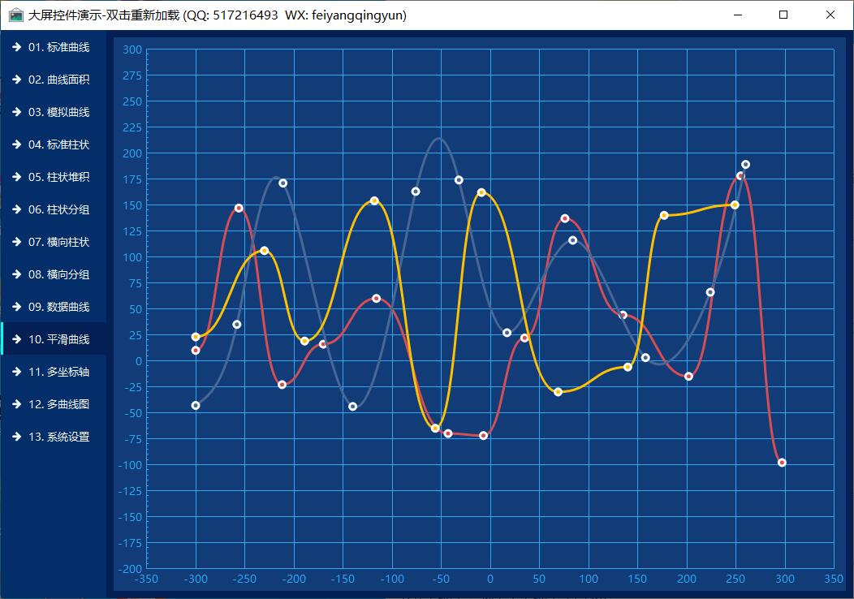This screenshot has width=854, height=599.
Task: Pick the red curve's peak point near x=-255
Action: click(x=239, y=209)
